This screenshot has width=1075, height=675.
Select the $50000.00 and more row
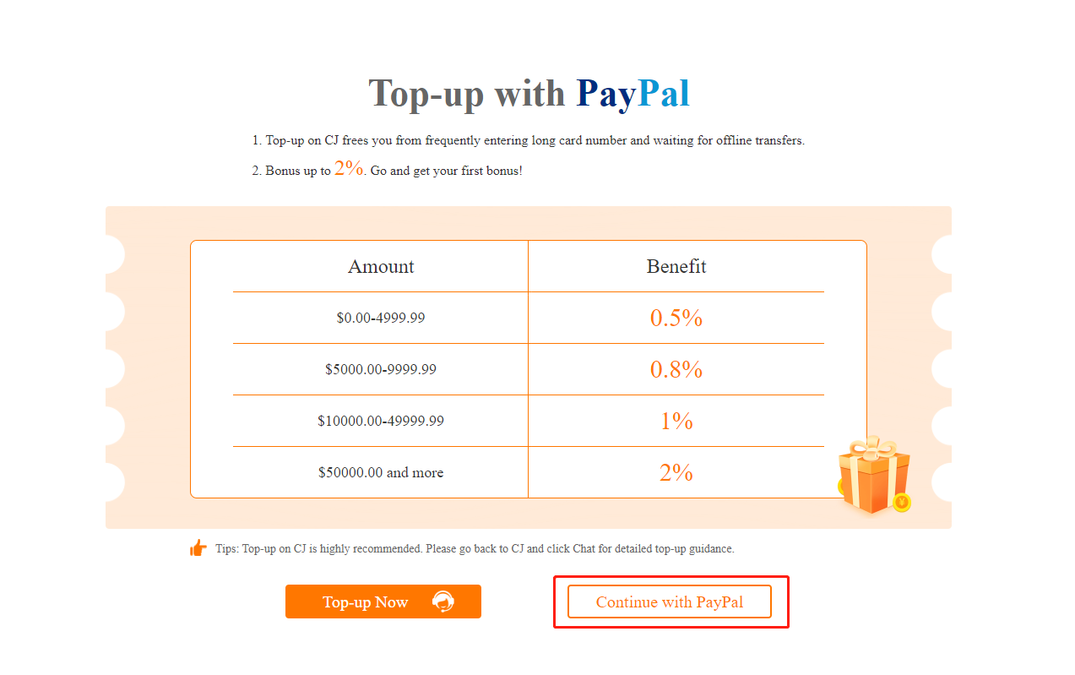coord(381,472)
